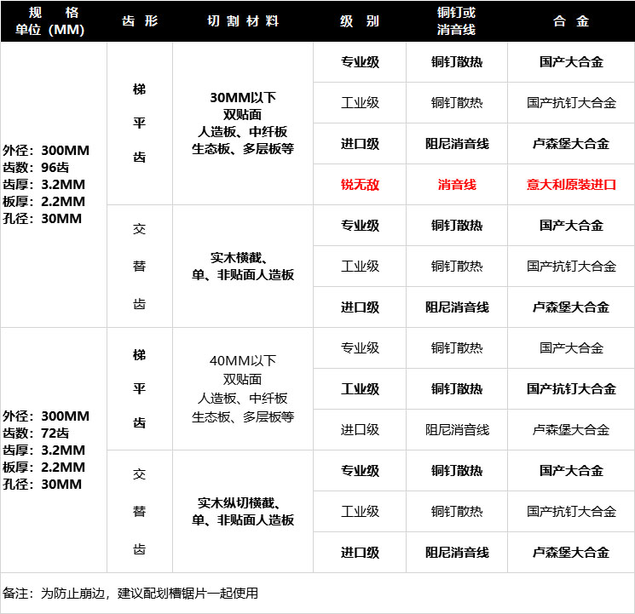
Task: Select "进口级" in 72齿 交替齿 rows
Action: pyautogui.click(x=360, y=553)
